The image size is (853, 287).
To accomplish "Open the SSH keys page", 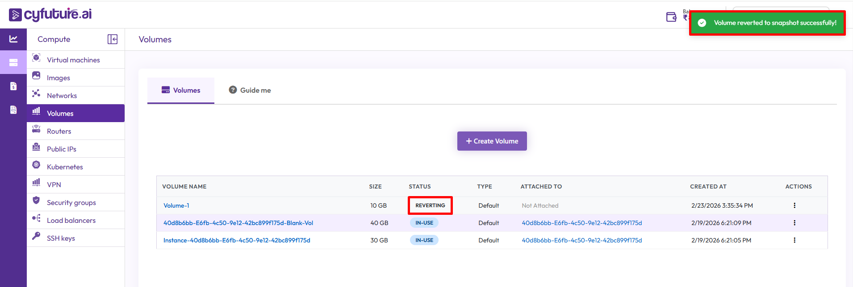I will pos(61,238).
